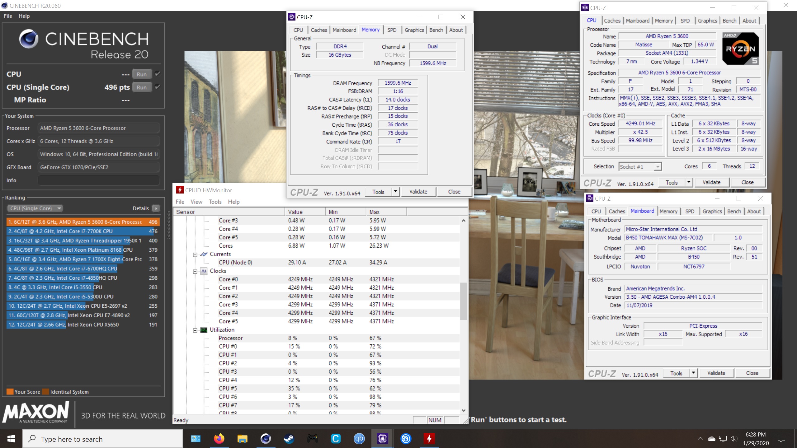Open Graphics tab in Mainboard CPU-Z window

click(x=712, y=211)
